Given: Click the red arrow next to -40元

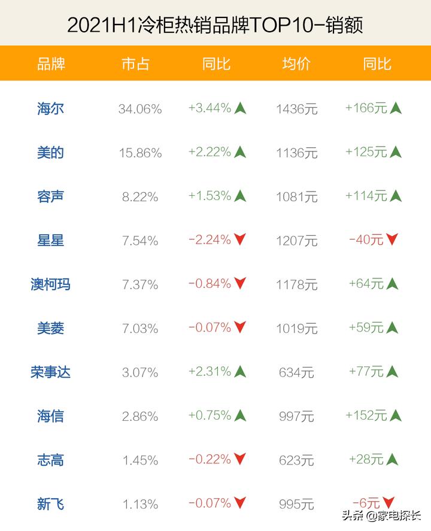Looking at the screenshot, I should tap(392, 240).
